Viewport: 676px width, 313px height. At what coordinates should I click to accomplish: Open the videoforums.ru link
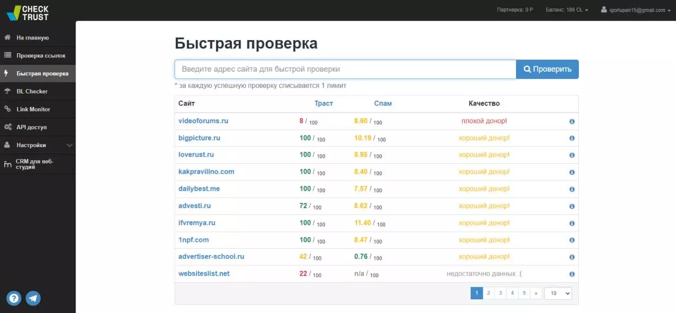pos(203,121)
